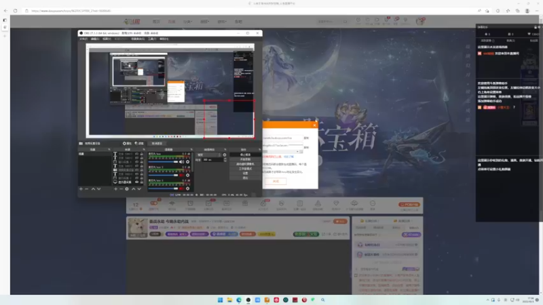Image resolution: width=543 pixels, height=305 pixels.
Task: Adjust the volume slider of the first 麦克风/Aux
Action: click(163, 161)
